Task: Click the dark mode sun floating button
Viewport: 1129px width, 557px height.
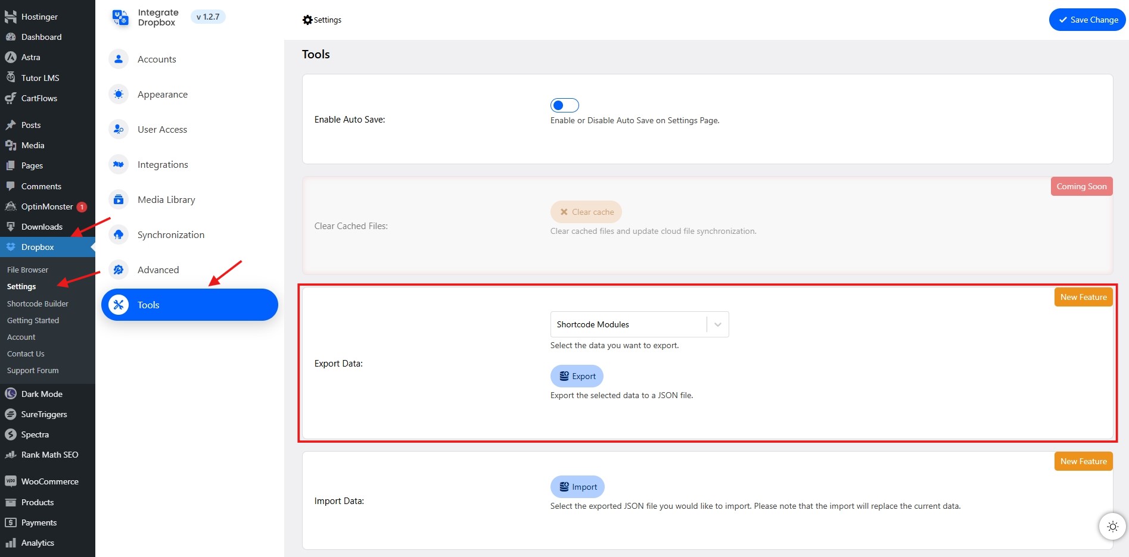Action: 1112,526
